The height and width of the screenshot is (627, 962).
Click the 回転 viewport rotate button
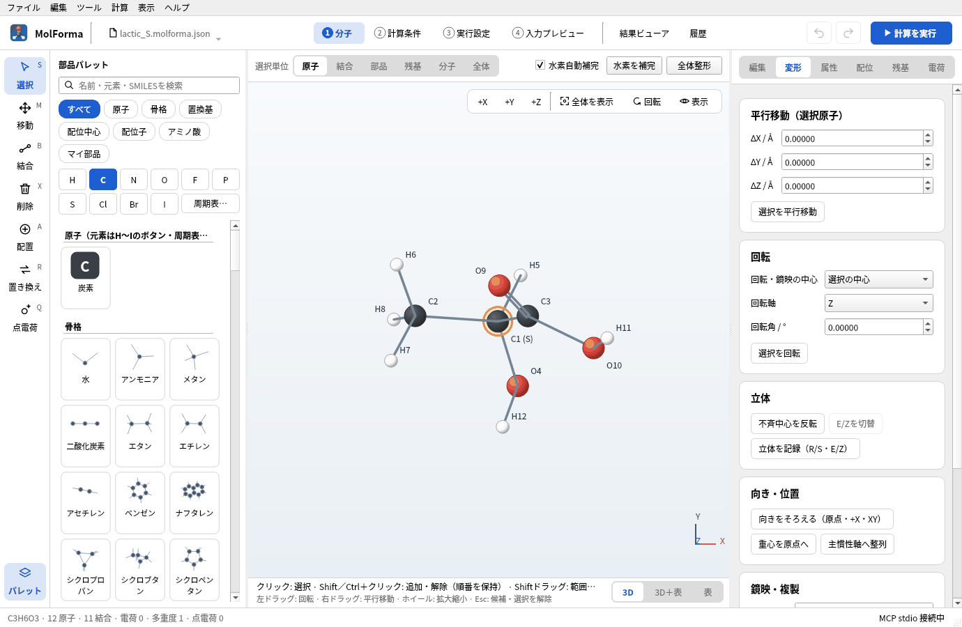point(647,102)
